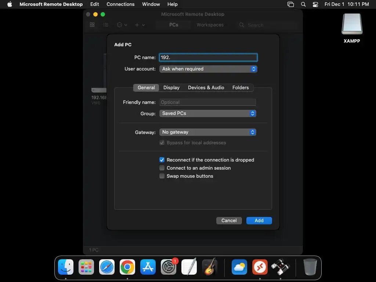
Task: Switch to list view in toolbar
Action: click(x=106, y=25)
